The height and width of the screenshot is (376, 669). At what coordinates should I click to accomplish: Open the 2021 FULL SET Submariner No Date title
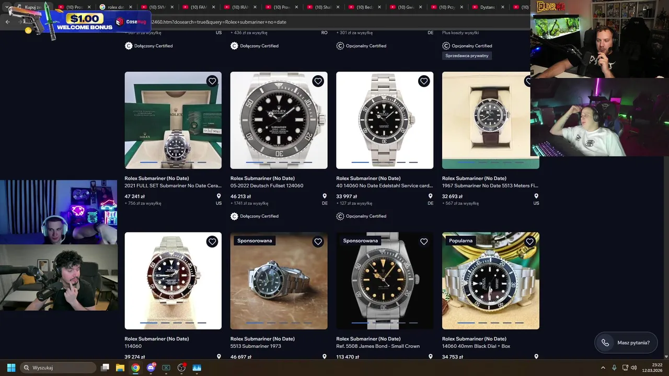click(x=173, y=186)
